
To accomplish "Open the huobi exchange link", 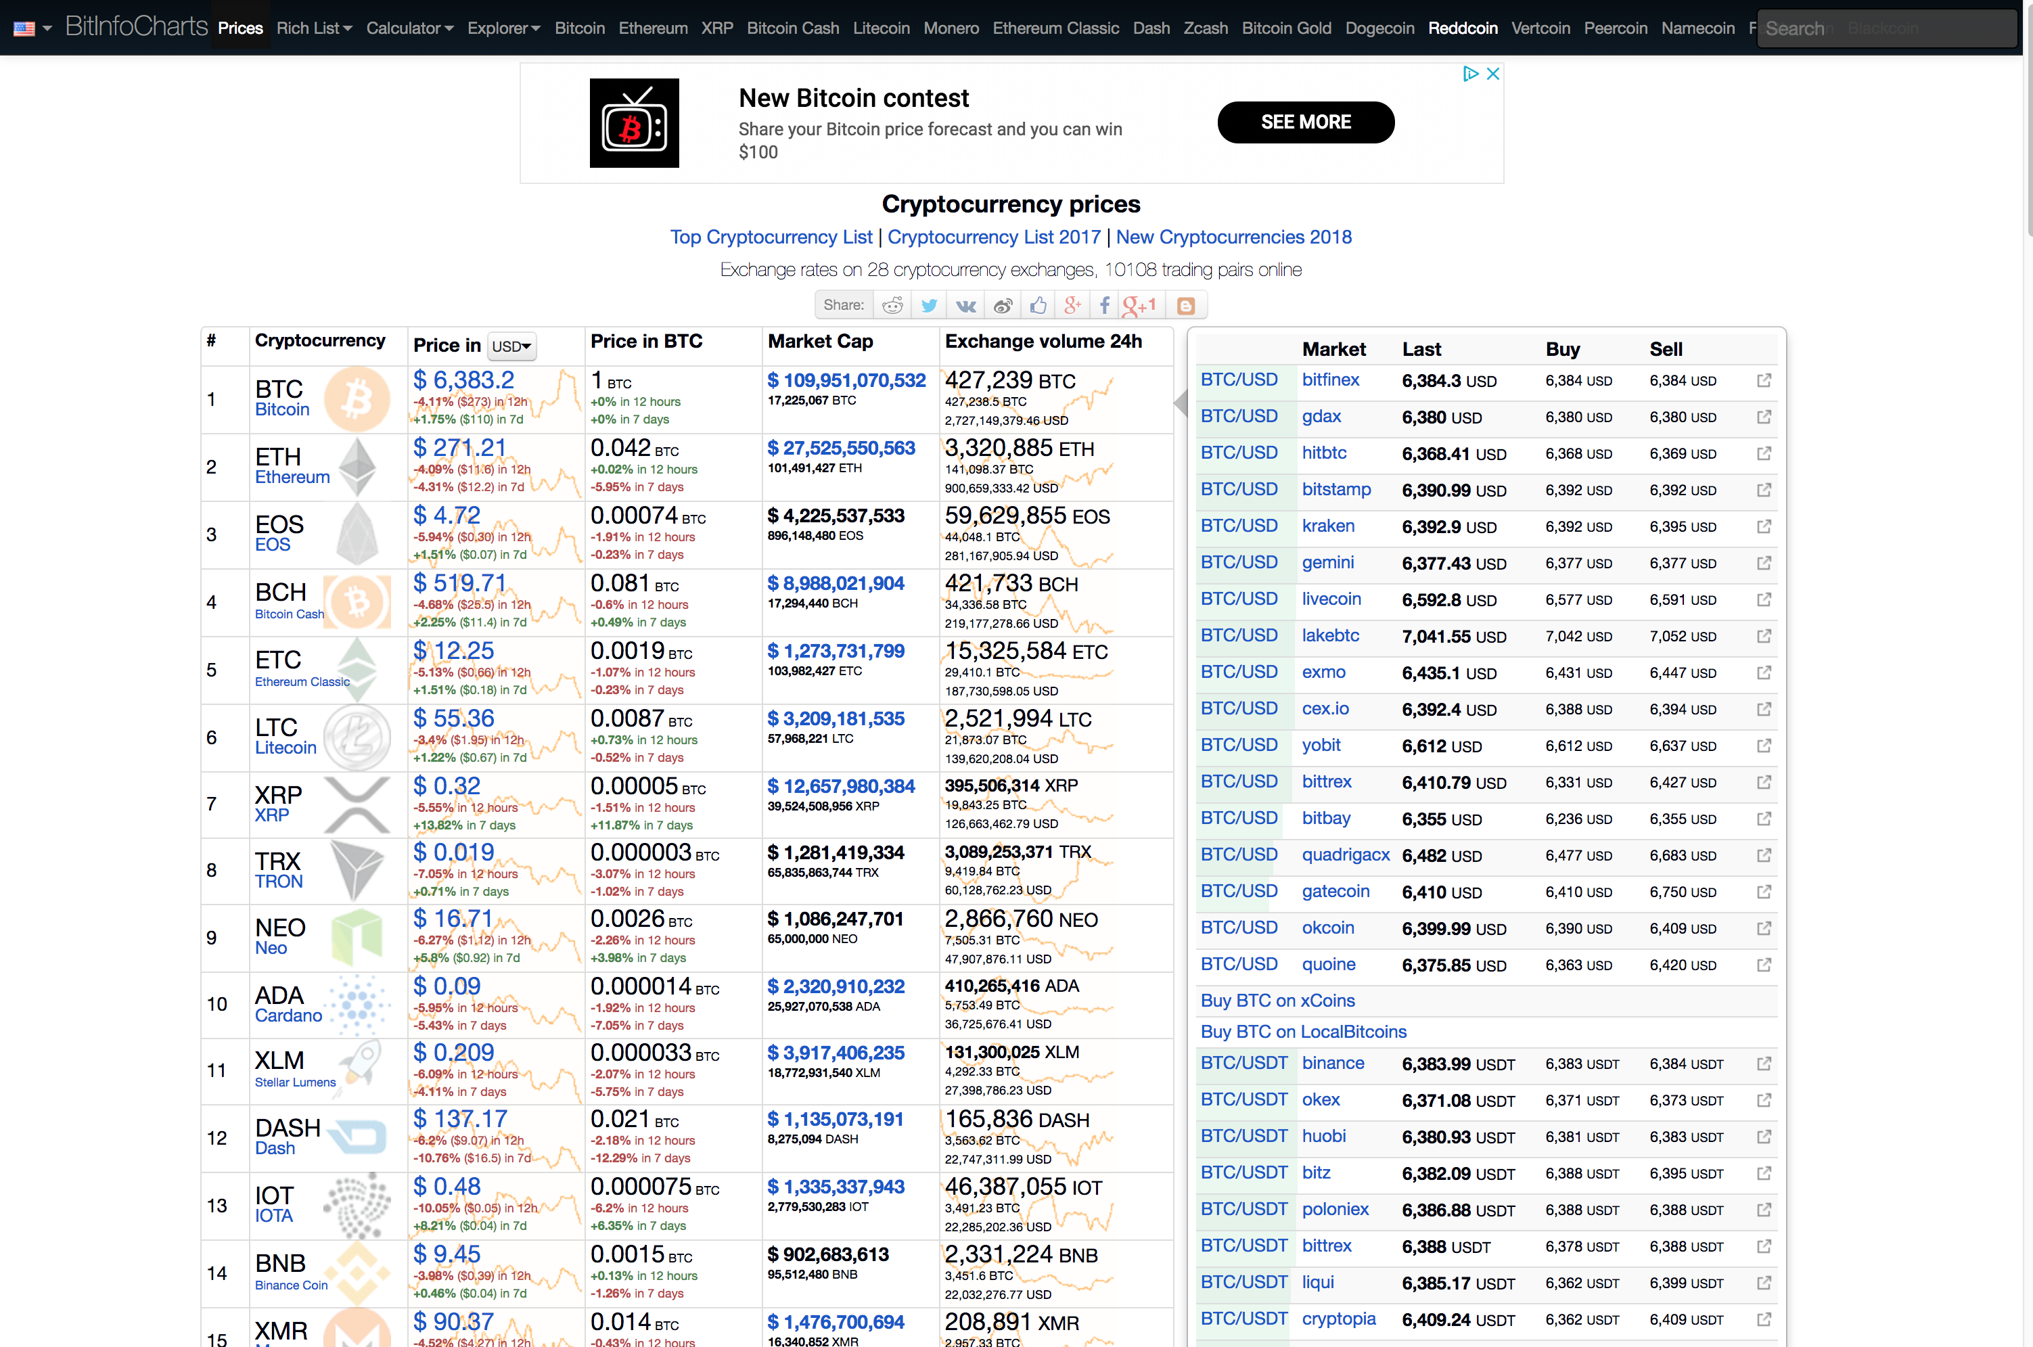I will (1323, 1137).
